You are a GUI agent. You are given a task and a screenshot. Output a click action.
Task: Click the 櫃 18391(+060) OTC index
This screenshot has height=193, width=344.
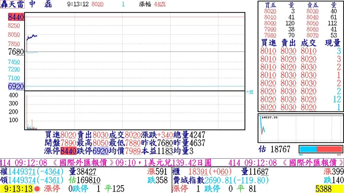pyautogui.click(x=202, y=172)
